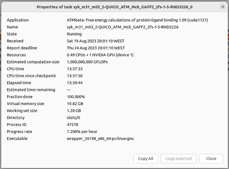Select the Directory value slots/0
Screen dimensions: 229x169
click(x=73, y=118)
